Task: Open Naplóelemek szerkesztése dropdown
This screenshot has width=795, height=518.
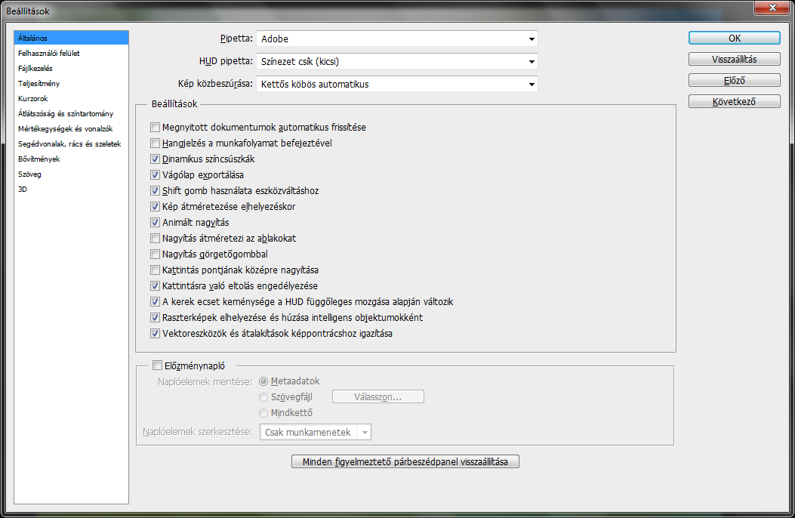Action: (316, 433)
